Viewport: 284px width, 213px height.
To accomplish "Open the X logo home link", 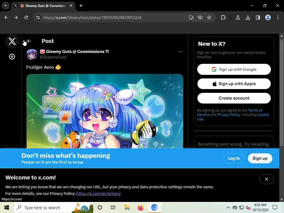I will tap(12, 41).
